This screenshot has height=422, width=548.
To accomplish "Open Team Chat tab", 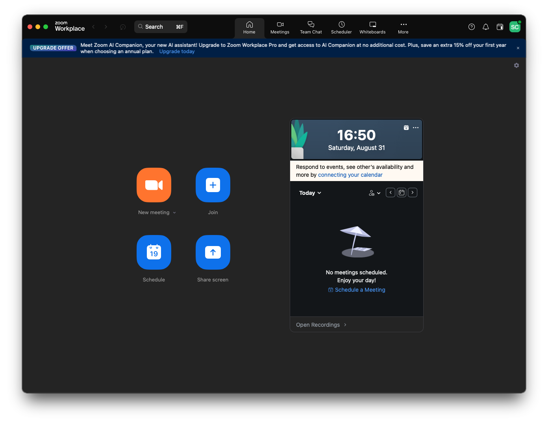I will [x=311, y=28].
